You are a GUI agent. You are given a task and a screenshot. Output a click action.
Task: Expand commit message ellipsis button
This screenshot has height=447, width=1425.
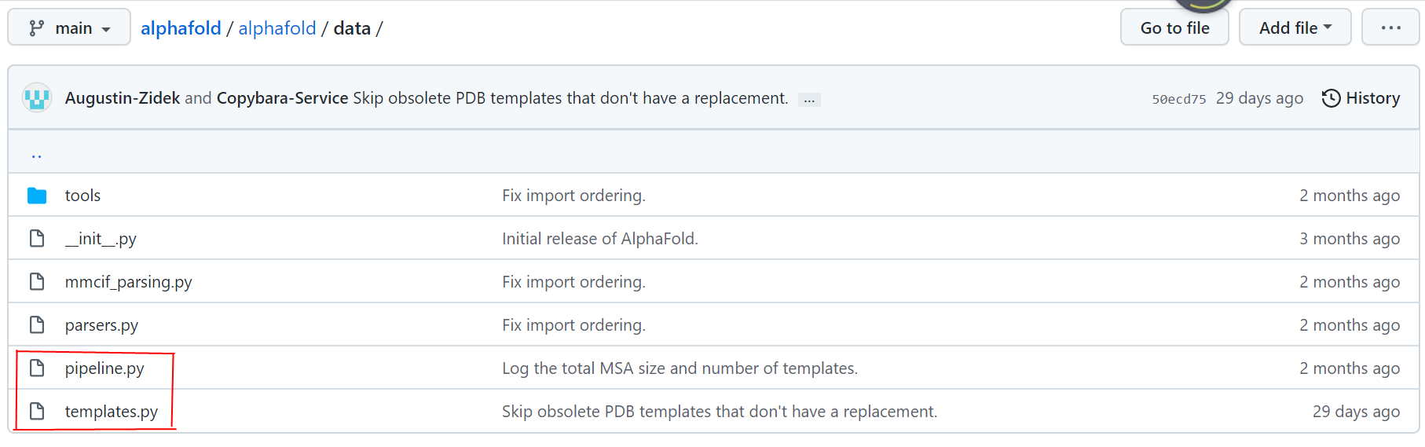(809, 100)
